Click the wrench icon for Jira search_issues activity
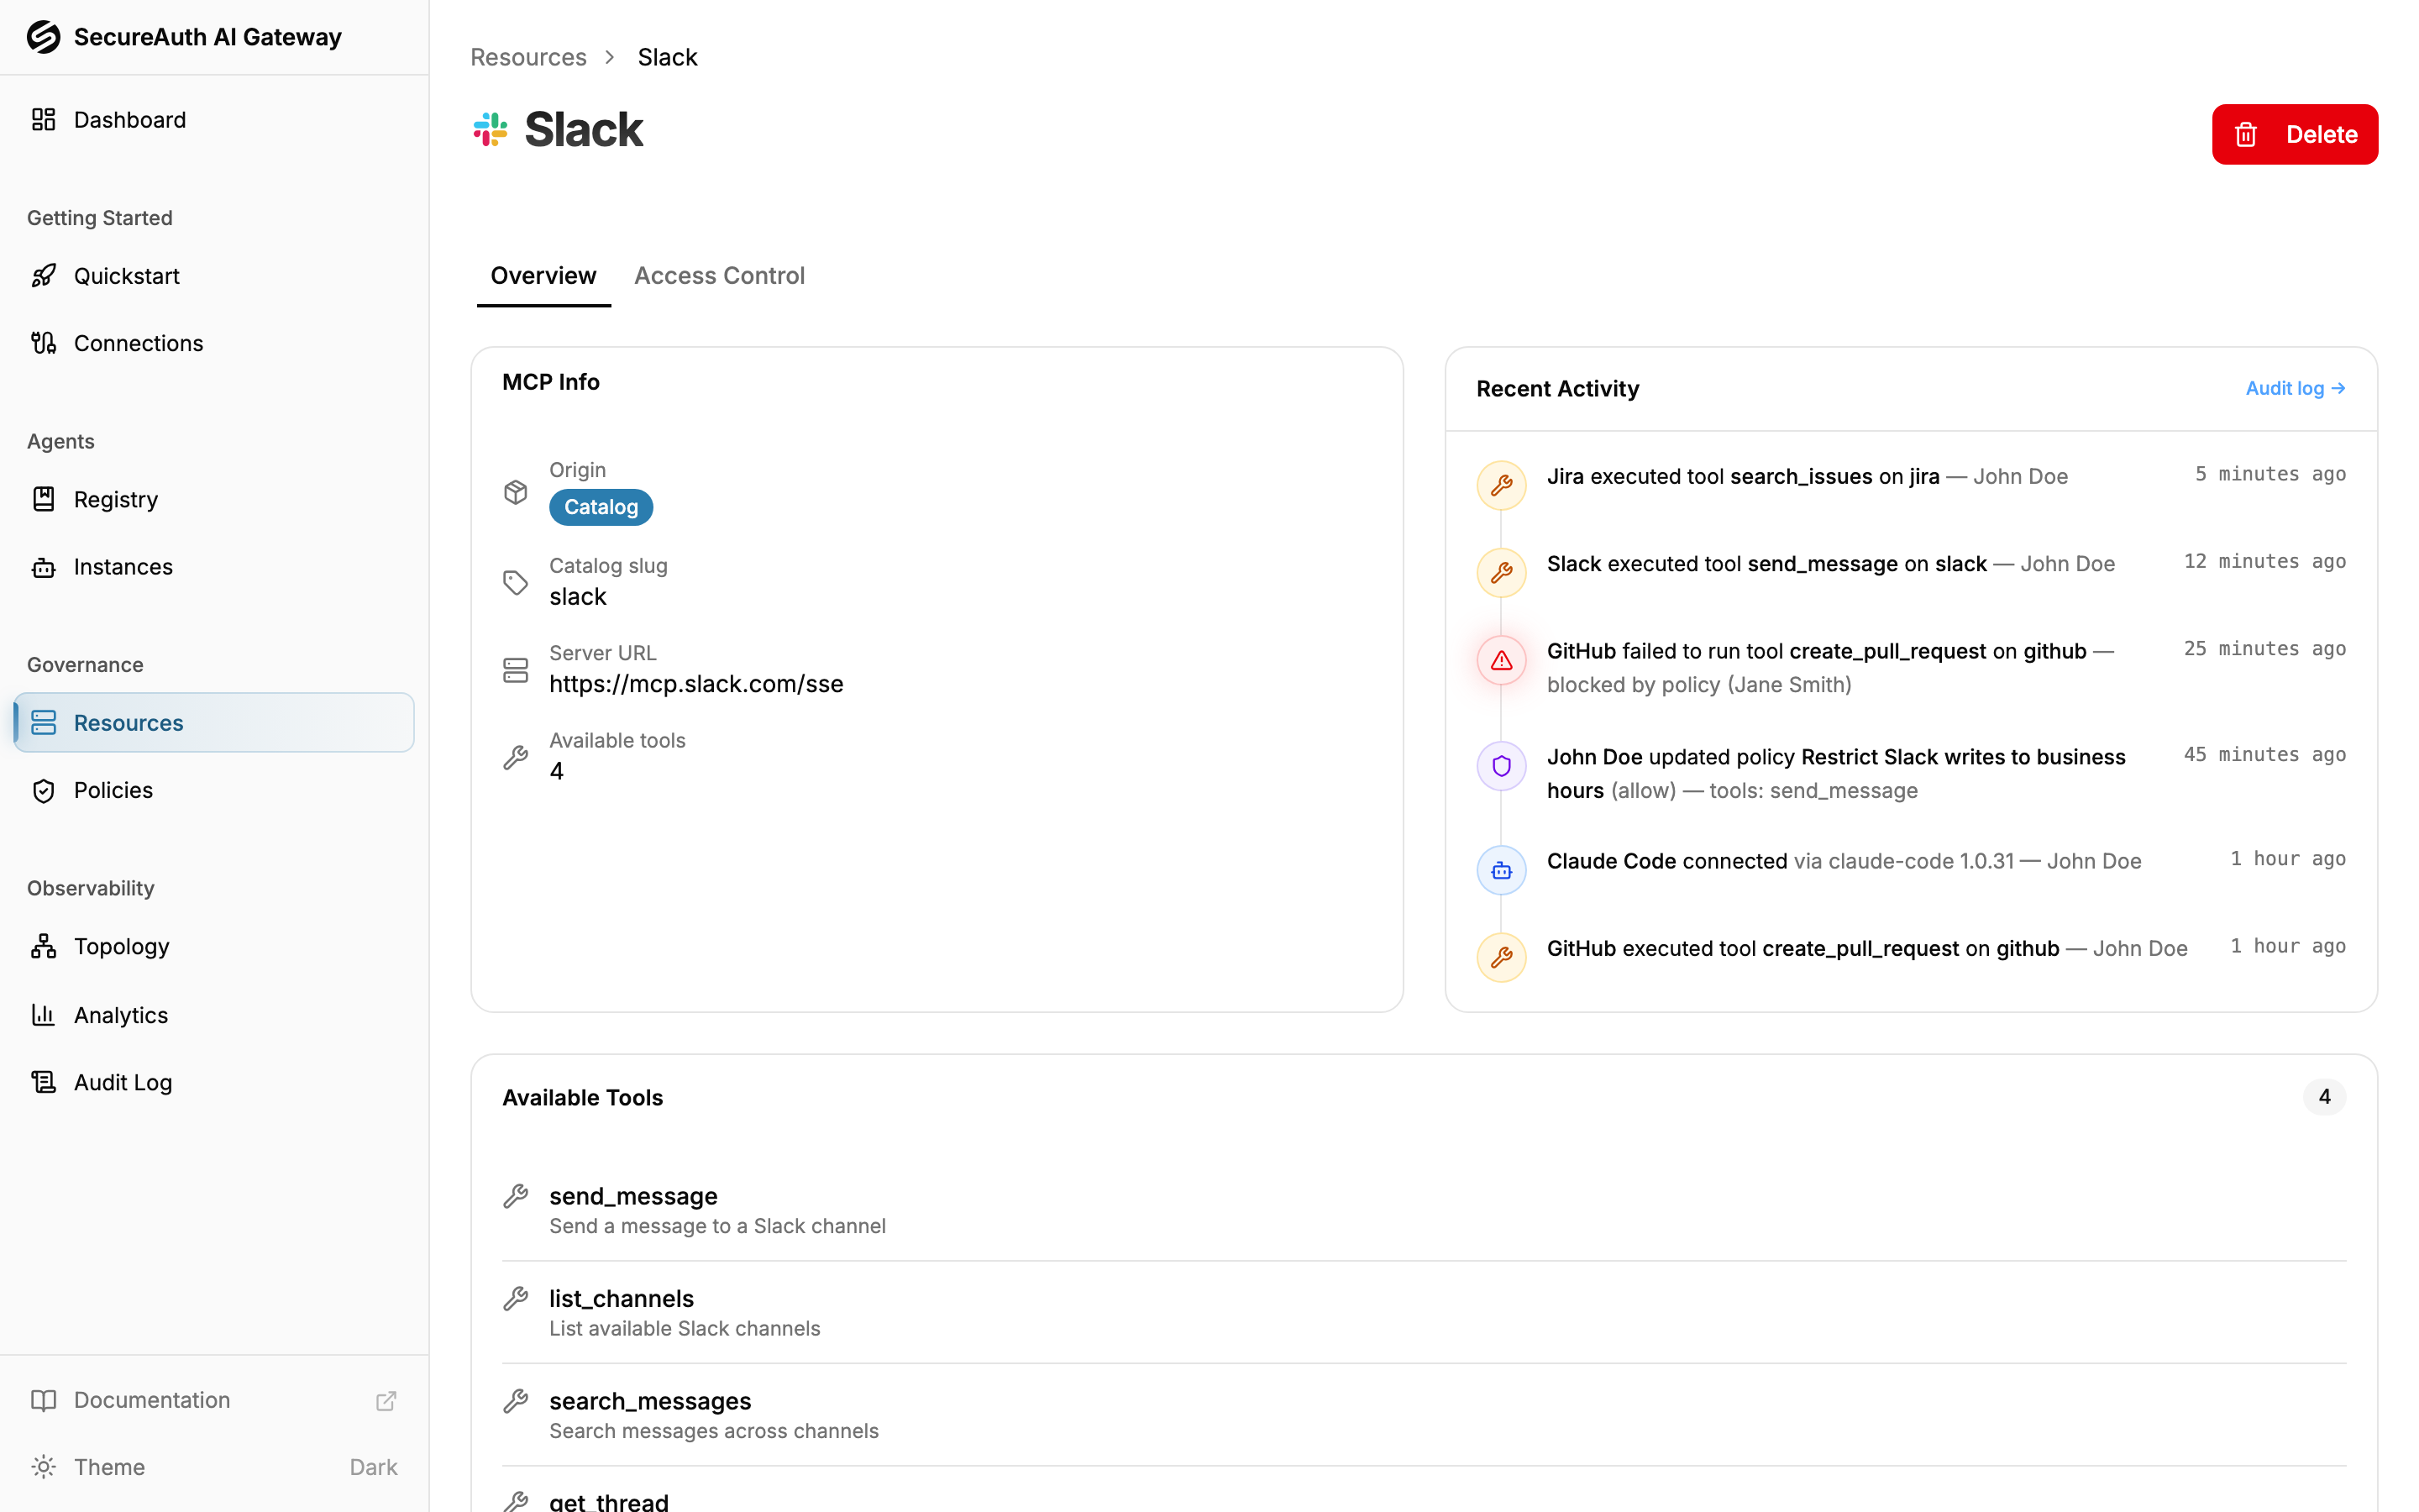Image resolution: width=2419 pixels, height=1512 pixels. (x=1502, y=485)
